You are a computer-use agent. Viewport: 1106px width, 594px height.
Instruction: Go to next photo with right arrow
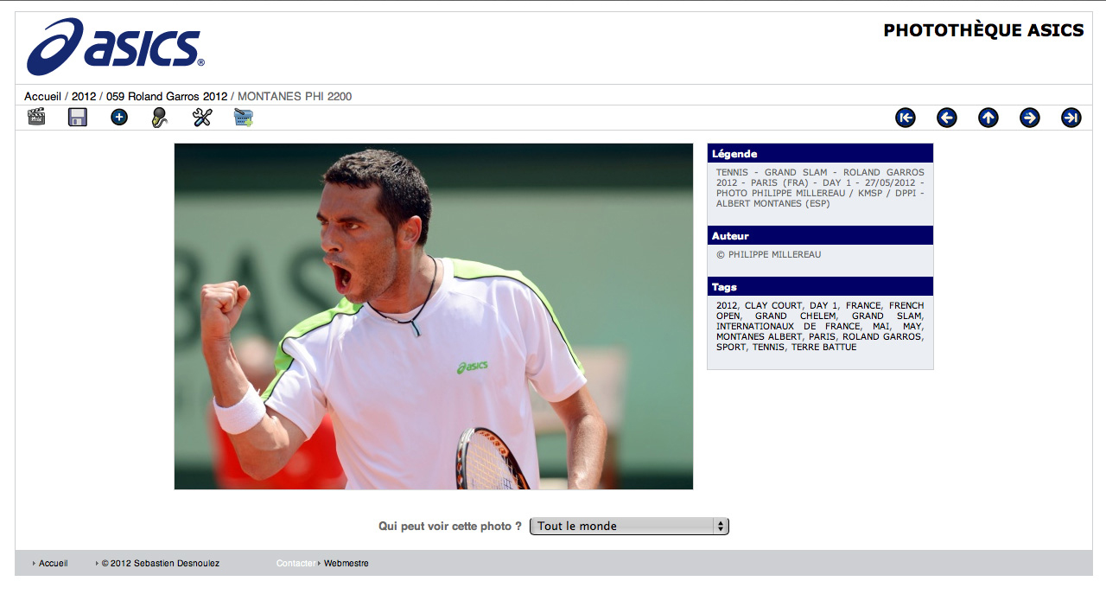coord(1030,118)
